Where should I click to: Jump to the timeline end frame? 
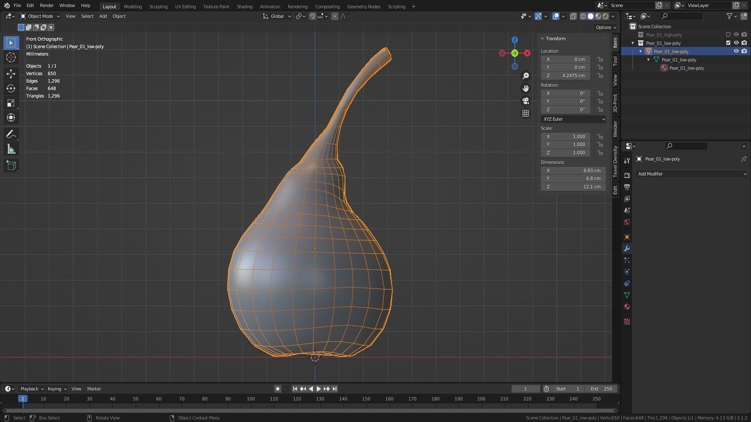334,389
